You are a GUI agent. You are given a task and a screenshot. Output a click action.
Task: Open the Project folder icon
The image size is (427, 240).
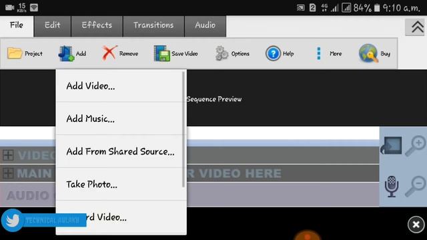[15, 53]
